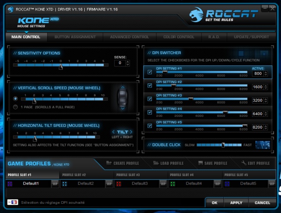This screenshot has width=281, height=213.
Task: Open the Advanced Control tab
Action: click(x=130, y=37)
